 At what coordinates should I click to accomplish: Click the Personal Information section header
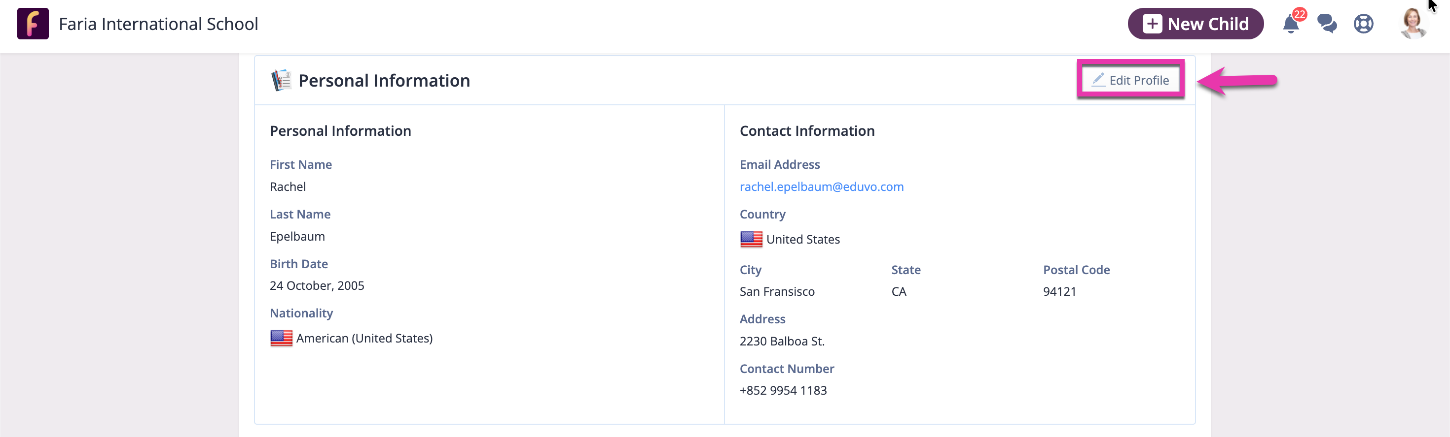tap(383, 80)
